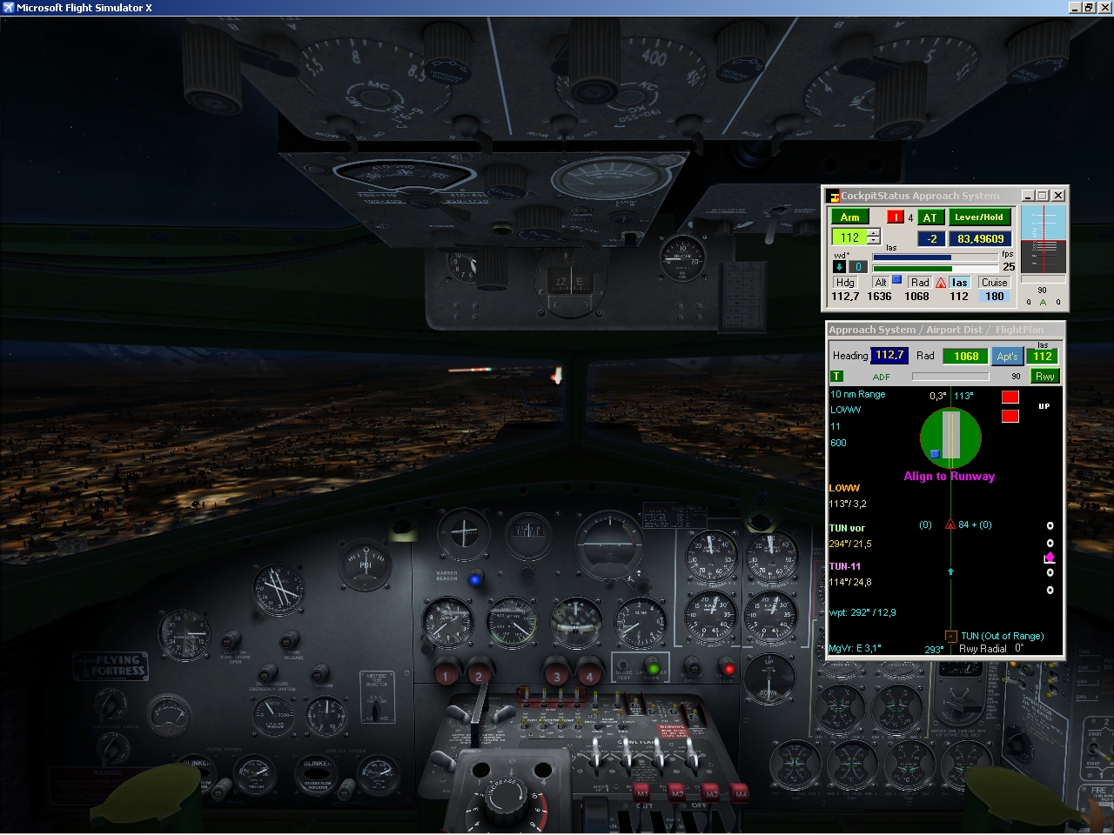
Task: Toggle the Rad hold button
Action: 920,283
